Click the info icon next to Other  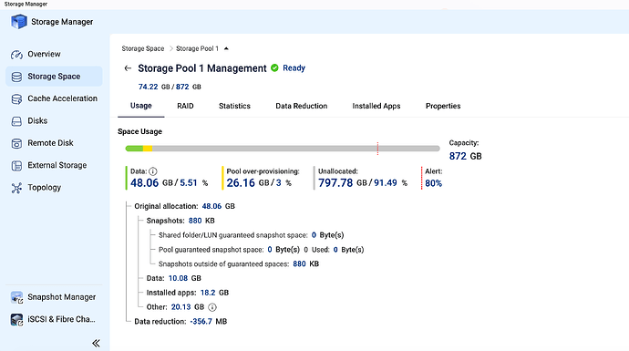pyautogui.click(x=212, y=307)
